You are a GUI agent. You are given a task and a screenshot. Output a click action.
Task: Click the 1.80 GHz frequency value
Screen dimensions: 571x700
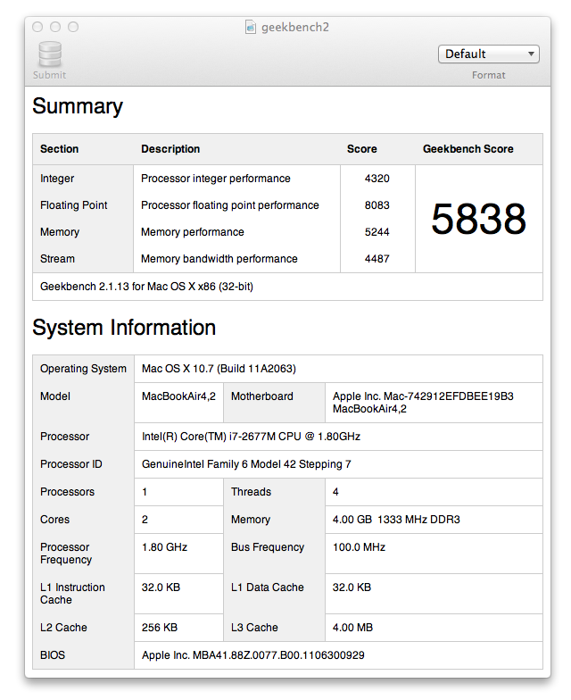tap(164, 547)
